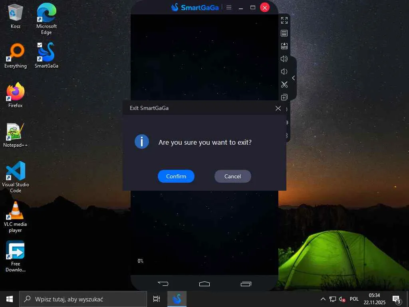Collapse the SmartGaGa side toolbar arrow
The height and width of the screenshot is (307, 409).
tap(294, 78)
